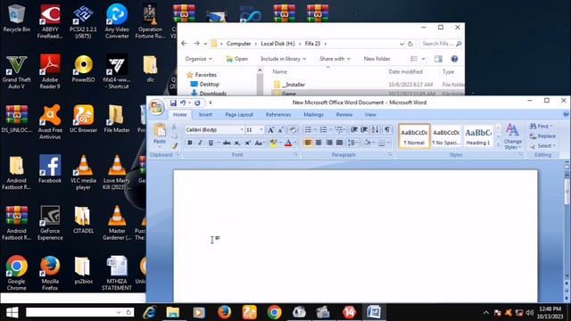Align text to the right
Screen dimensions: 571x321
point(329,143)
